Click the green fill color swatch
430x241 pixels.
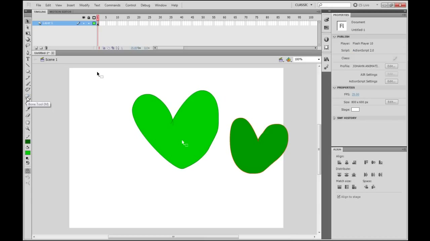point(28,153)
